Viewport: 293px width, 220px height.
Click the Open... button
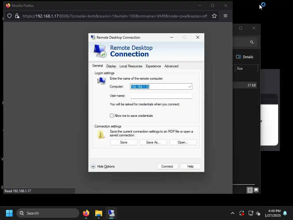(183, 142)
